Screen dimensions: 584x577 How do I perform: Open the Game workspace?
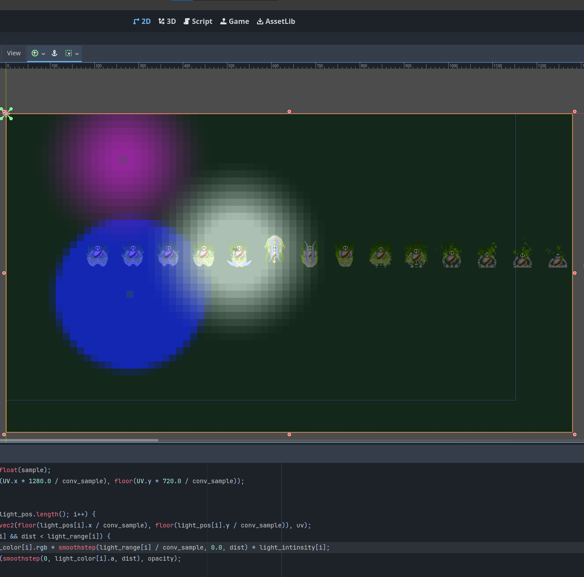coord(234,21)
